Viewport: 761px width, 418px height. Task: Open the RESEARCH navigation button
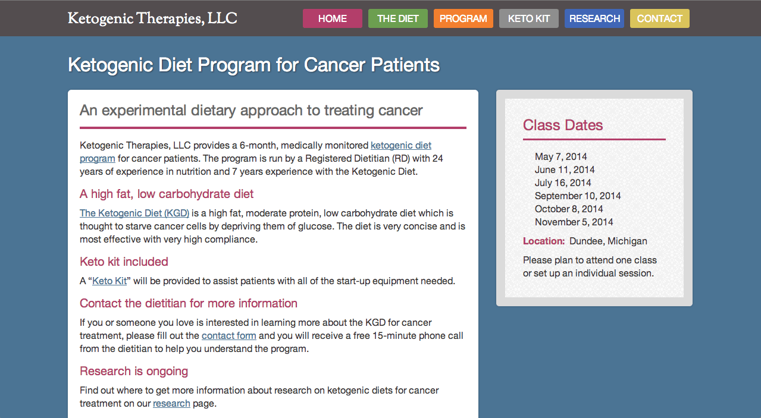[x=594, y=18]
